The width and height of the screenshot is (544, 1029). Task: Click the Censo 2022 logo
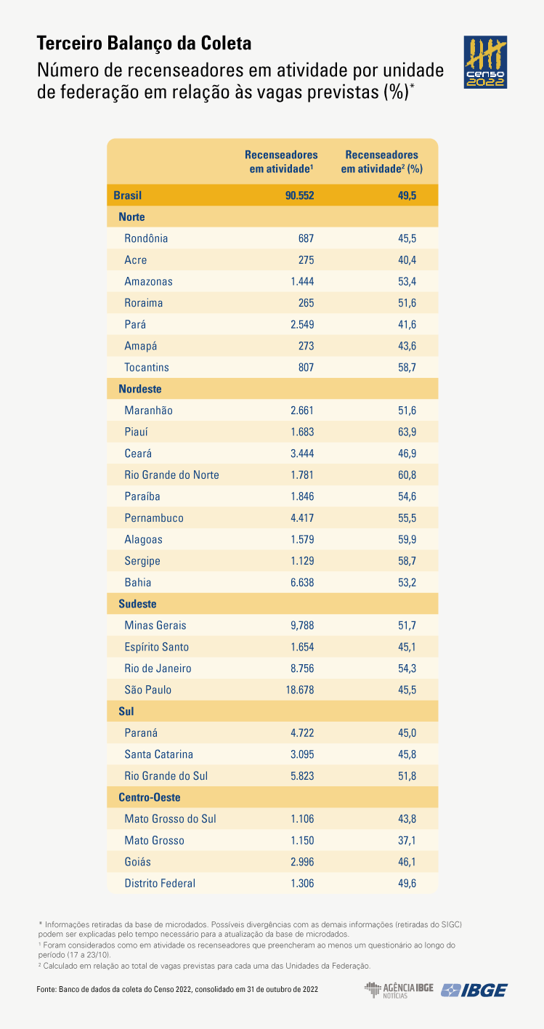point(485,62)
